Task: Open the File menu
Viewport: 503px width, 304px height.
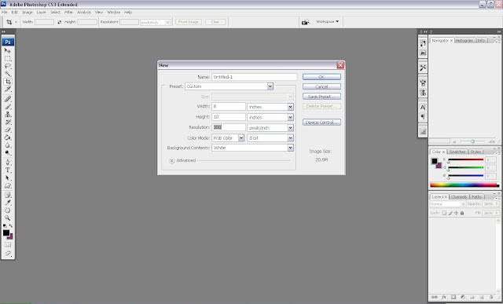Action: click(5, 13)
